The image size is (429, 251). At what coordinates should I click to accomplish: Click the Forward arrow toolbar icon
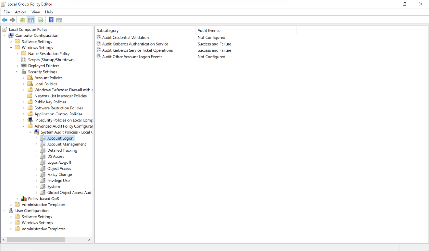point(12,20)
